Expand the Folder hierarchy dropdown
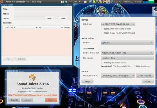The height and width of the screenshot is (108, 157). (x=127, y=53)
